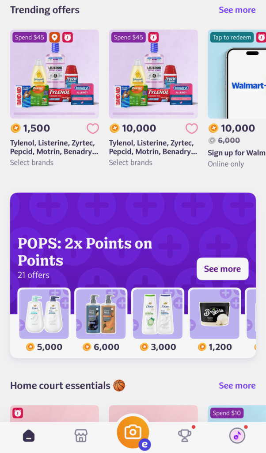The height and width of the screenshot is (453, 266).
Task: See more Home court essentials offers
Action: tap(237, 385)
